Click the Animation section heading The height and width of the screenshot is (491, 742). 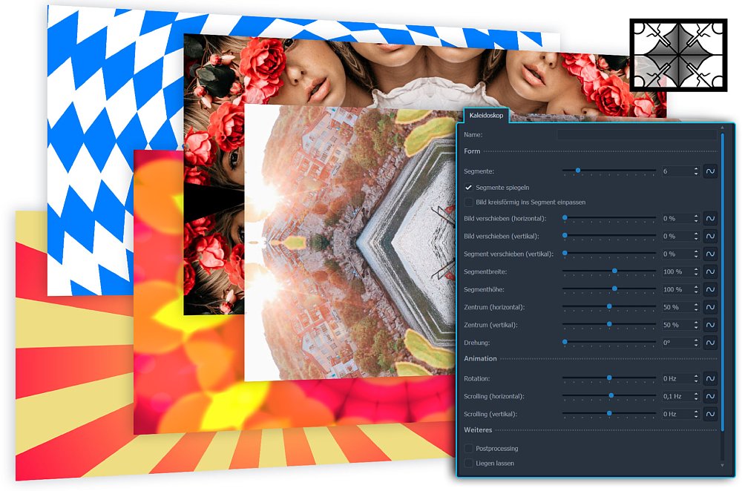[x=480, y=358]
